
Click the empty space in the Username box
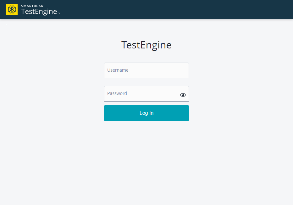point(159,70)
